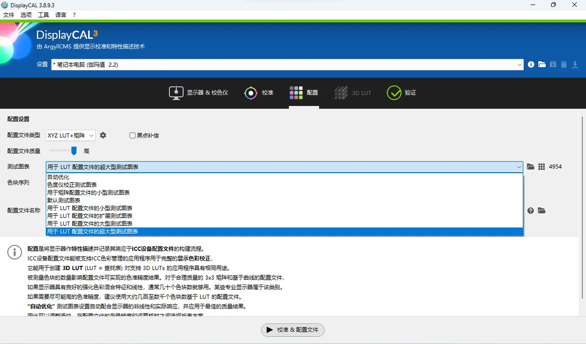This screenshot has width=586, height=344.
Task: Select 用于 LUT 配置文件的扩展测试图表 option
Action: 284,216
